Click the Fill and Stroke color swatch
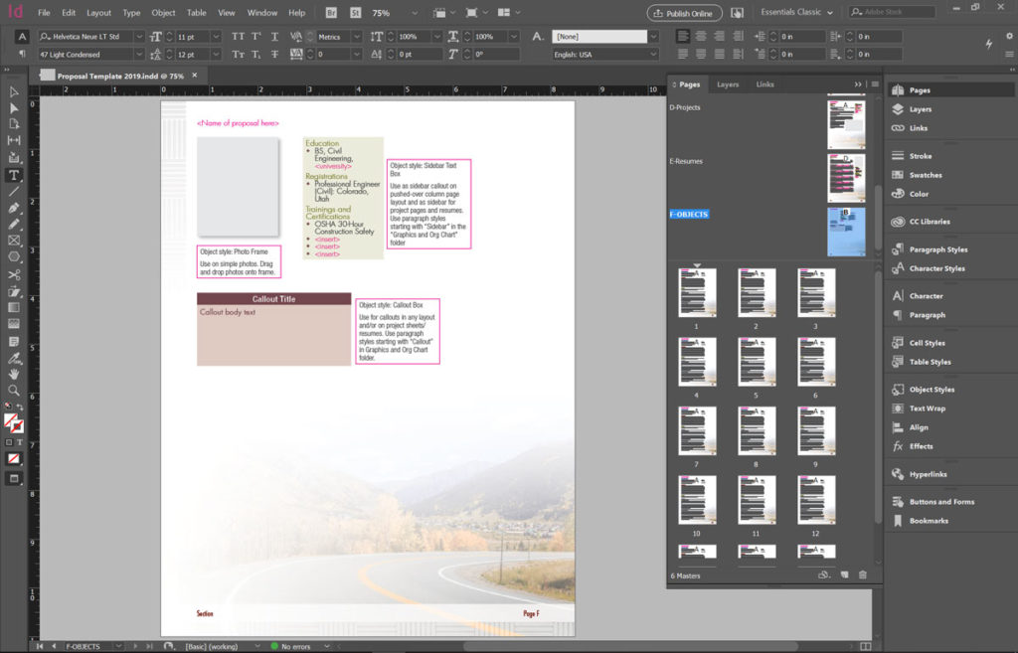1018x653 pixels. coord(14,423)
